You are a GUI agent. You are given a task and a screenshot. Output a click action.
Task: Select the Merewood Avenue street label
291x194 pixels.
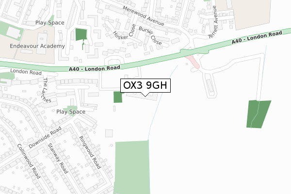144,16
